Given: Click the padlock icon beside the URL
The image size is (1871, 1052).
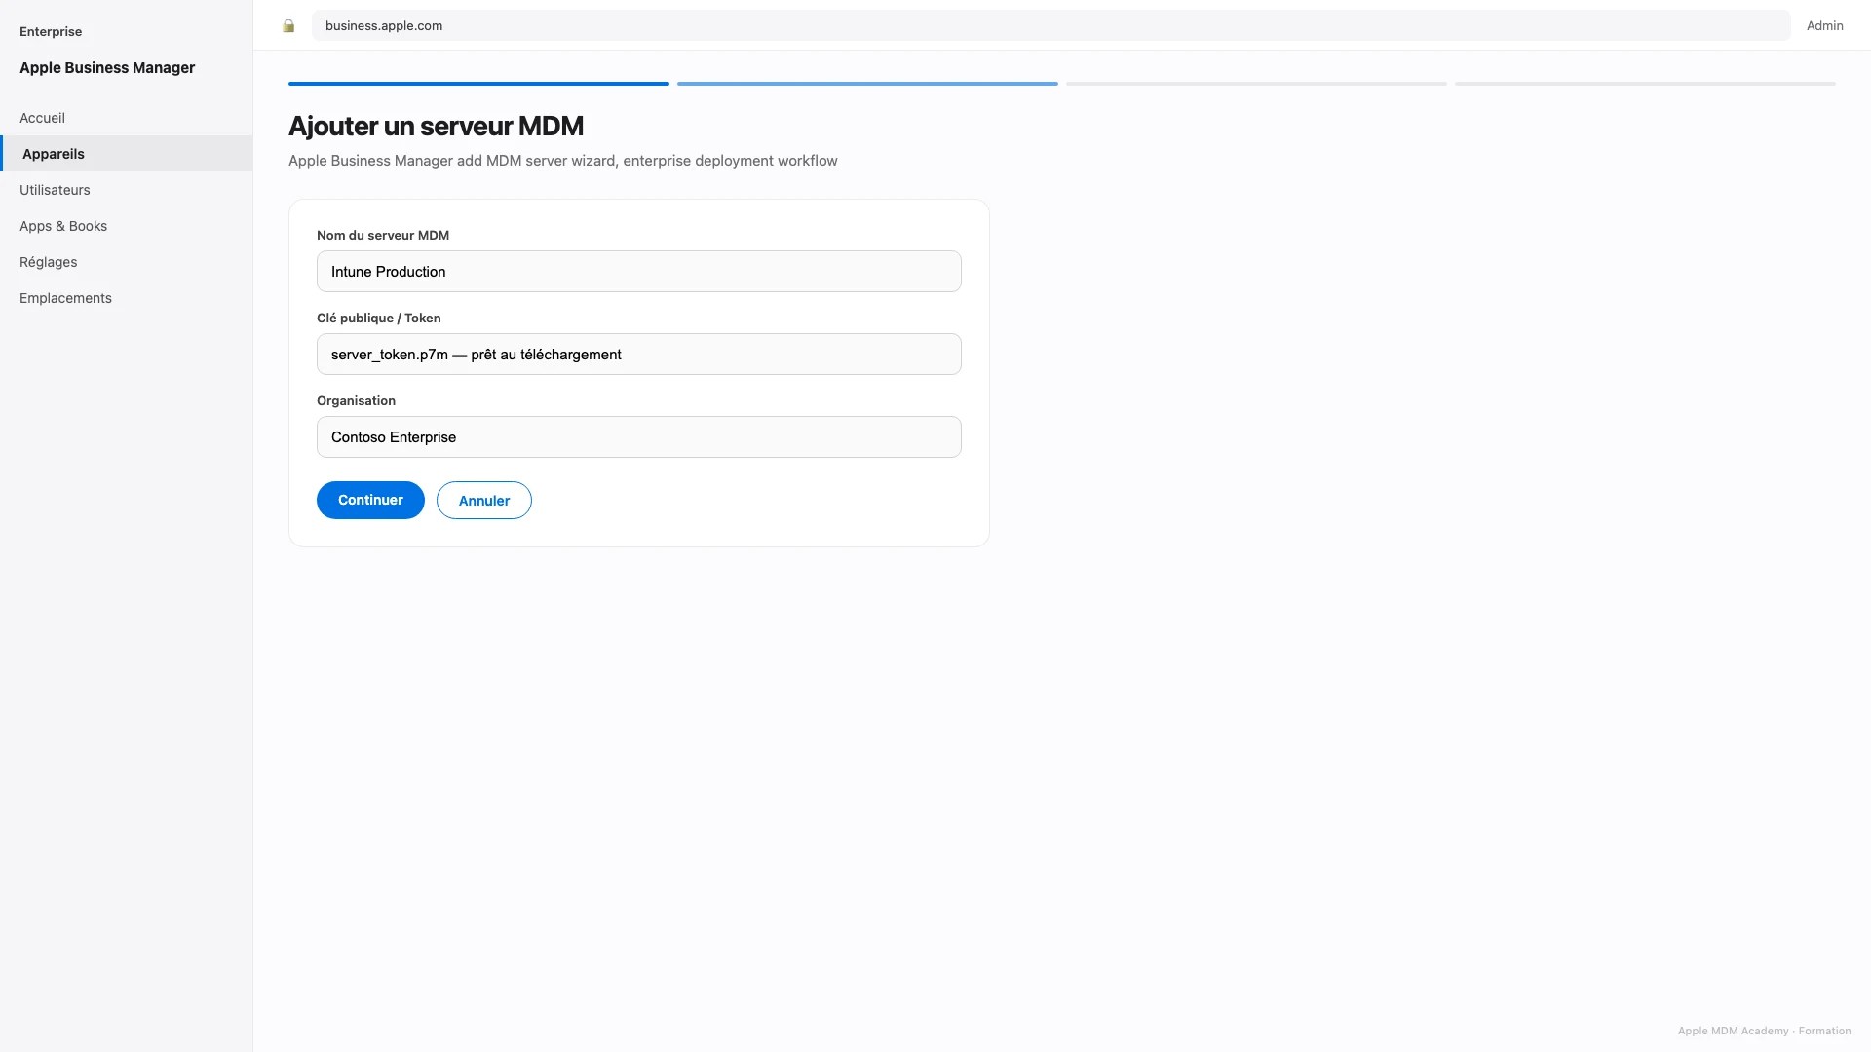Looking at the screenshot, I should click(288, 26).
